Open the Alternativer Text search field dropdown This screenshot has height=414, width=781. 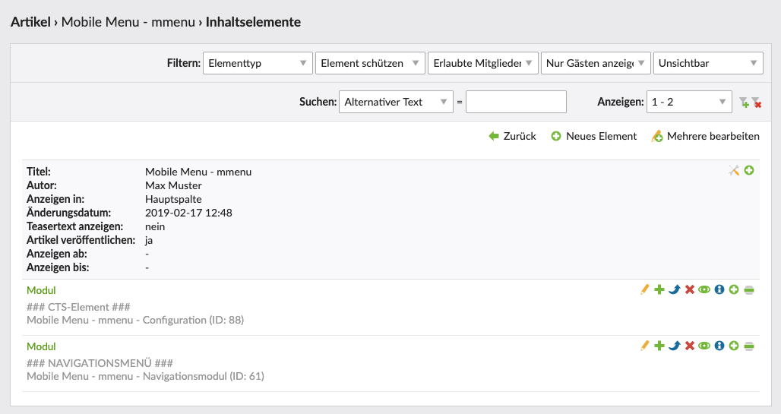pyautogui.click(x=395, y=102)
